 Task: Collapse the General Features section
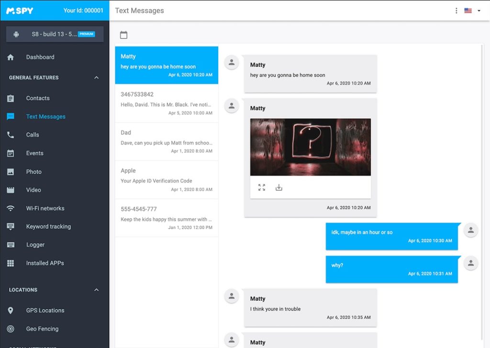coord(96,78)
